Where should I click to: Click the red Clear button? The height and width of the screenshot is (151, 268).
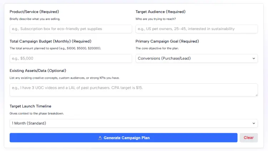pos(249,138)
